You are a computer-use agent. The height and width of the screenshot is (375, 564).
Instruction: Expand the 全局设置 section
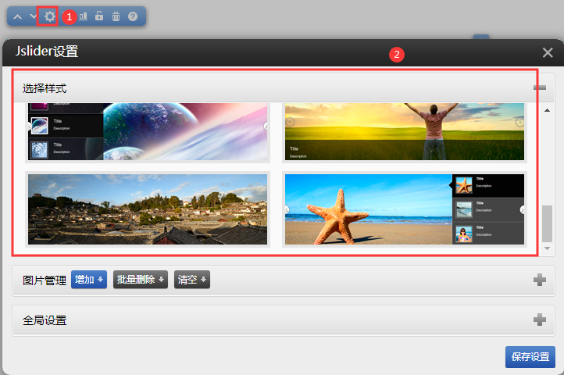coord(540,320)
